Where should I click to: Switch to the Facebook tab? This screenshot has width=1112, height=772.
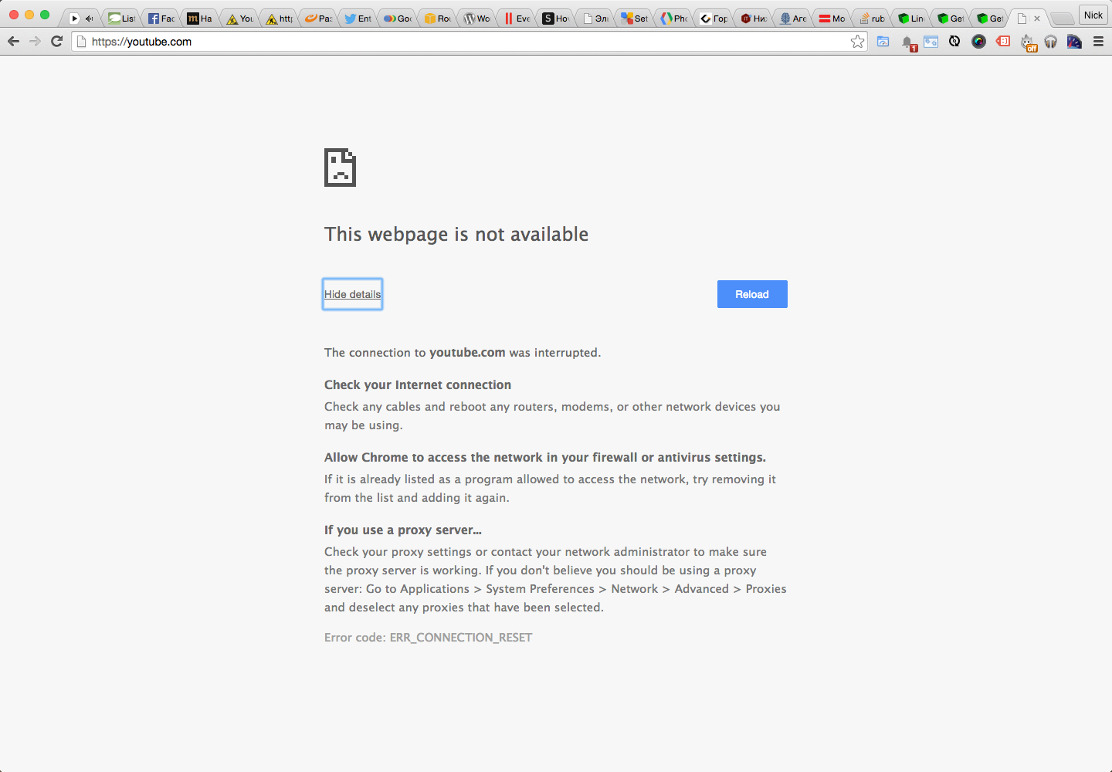tap(161, 19)
